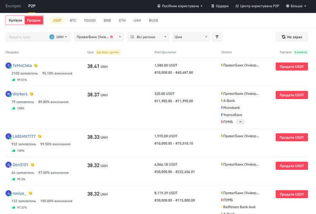This screenshot has height=214, width=316.
Task: Select the USDT crypto tab
Action: click(x=57, y=20)
